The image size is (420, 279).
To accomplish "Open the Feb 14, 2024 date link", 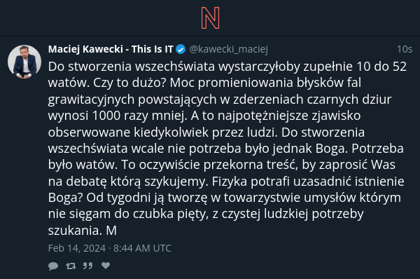I will (110, 248).
